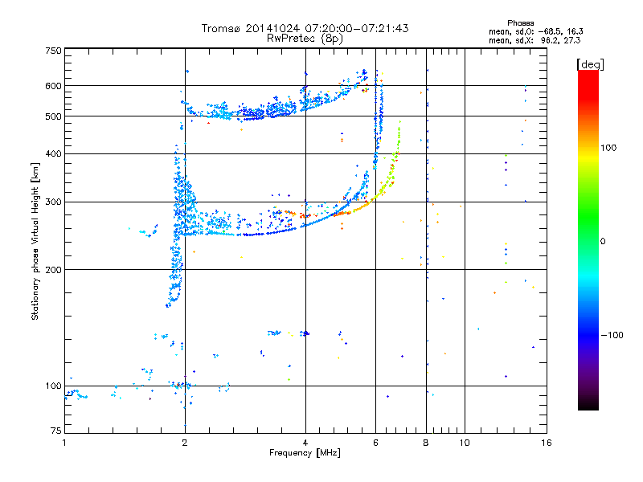Select the 'mean, sd,X: 96.2, 27.3' line
Viewport: 643px width, 482px height.
534,40
